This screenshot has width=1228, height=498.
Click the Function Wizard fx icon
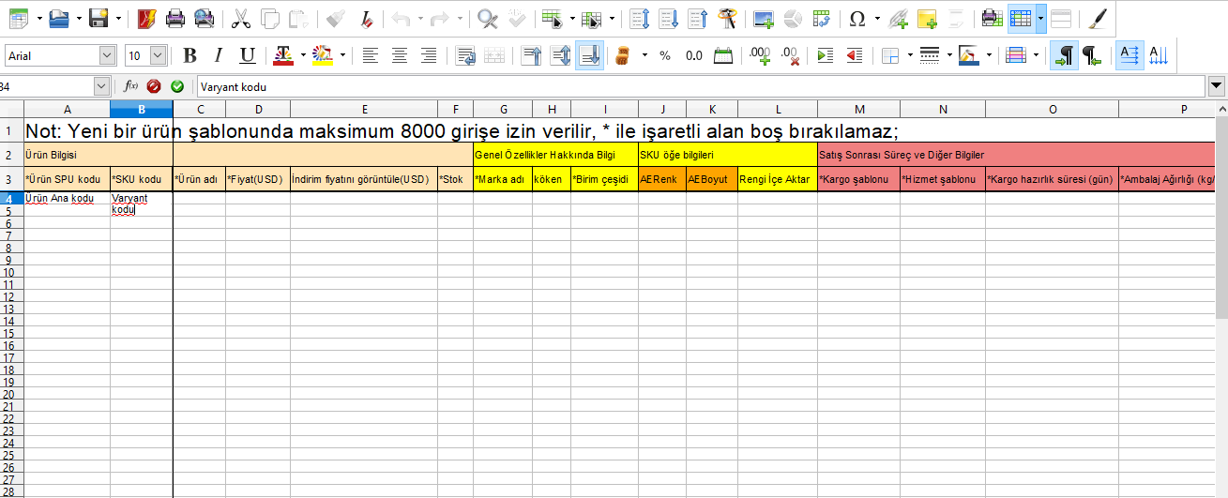coord(131,86)
